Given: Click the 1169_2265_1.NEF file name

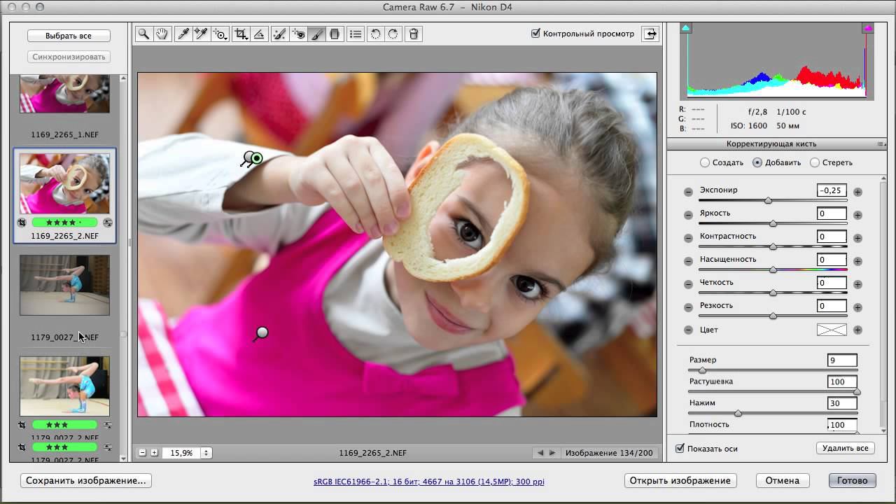Looking at the screenshot, I should click(x=64, y=134).
